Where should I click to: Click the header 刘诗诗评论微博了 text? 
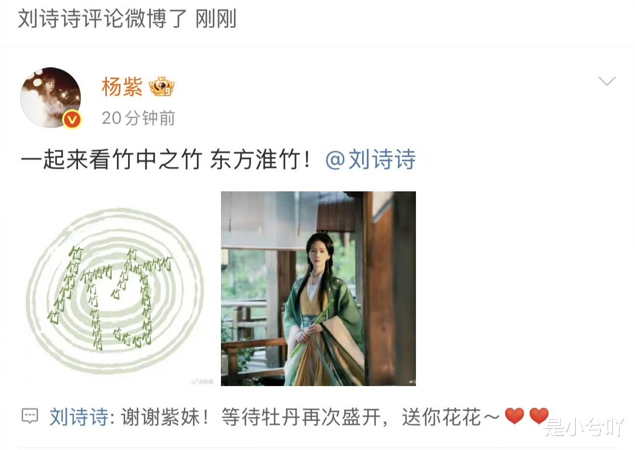103,19
